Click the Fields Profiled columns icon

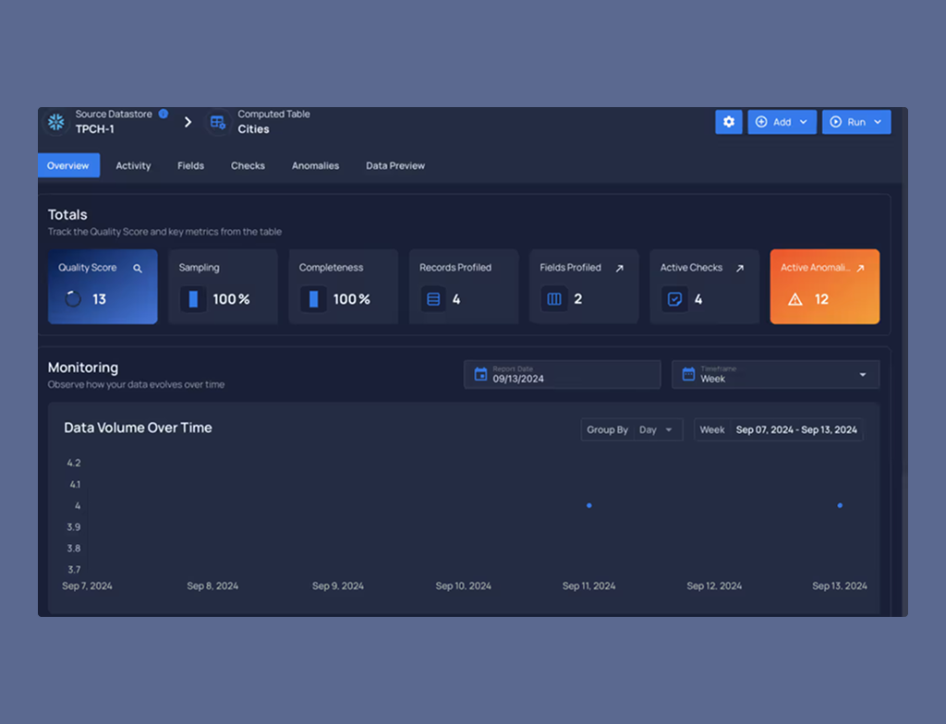click(554, 298)
